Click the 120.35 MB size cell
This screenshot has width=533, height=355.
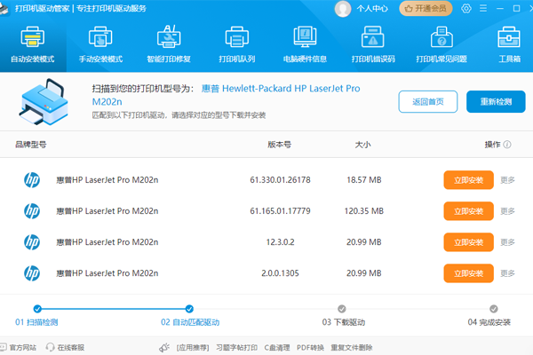pos(363,211)
